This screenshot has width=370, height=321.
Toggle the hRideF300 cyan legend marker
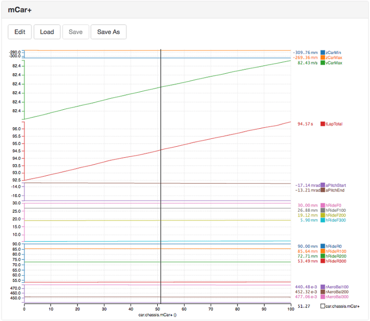pos(322,220)
